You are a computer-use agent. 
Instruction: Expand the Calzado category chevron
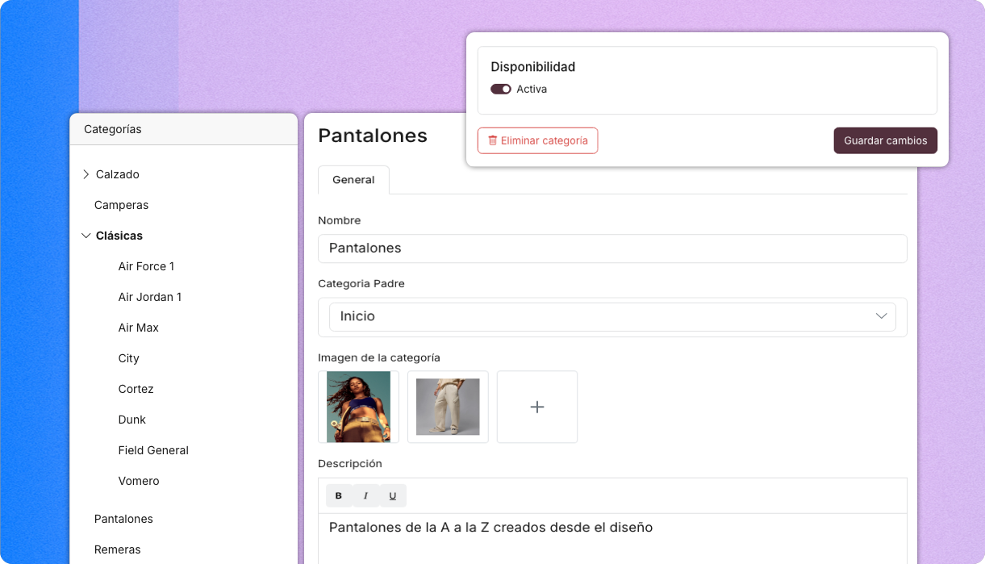coord(86,174)
